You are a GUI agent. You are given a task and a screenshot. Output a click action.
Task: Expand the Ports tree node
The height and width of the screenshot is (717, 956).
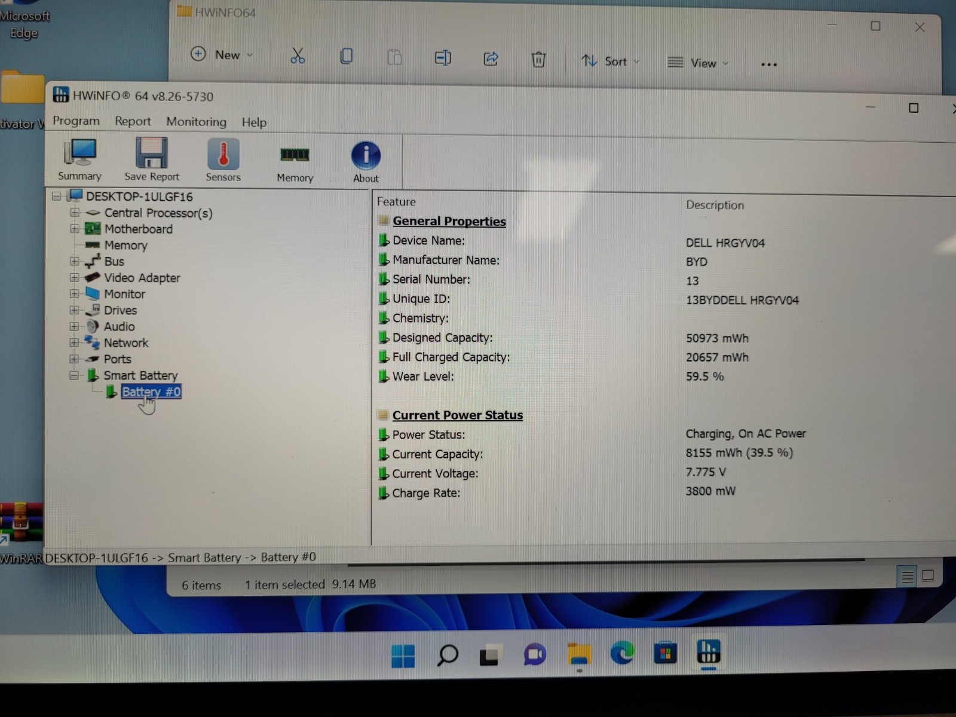coord(74,358)
